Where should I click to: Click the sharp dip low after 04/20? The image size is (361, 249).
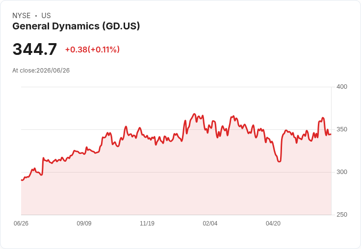tap(279, 161)
